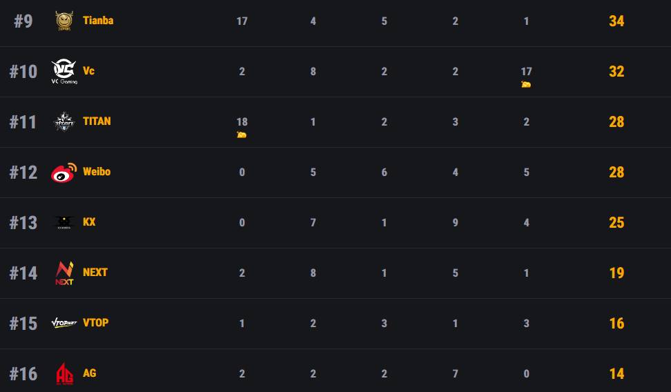Open the Vc team name link
Viewport: 671px width, 392px height.
(88, 71)
